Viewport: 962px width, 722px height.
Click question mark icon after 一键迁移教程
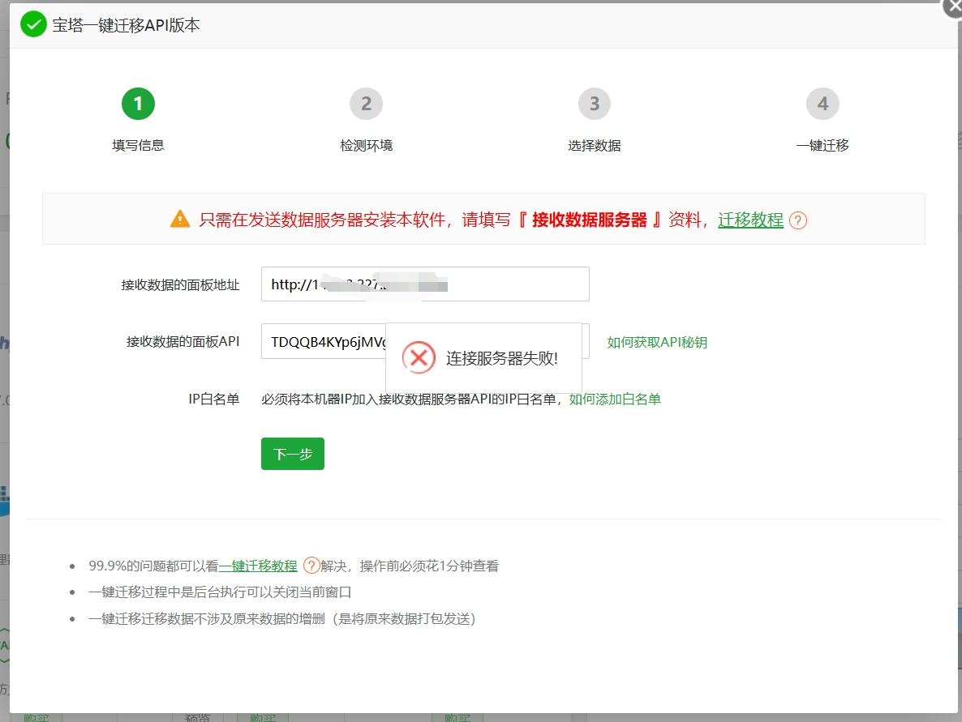(x=311, y=565)
